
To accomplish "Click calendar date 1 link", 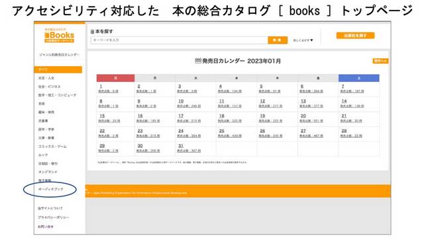I will pyautogui.click(x=101, y=87).
